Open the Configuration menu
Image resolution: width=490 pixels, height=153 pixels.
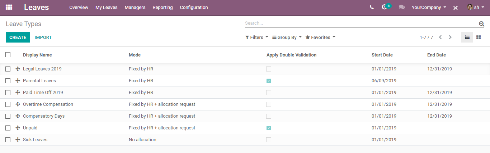(194, 7)
